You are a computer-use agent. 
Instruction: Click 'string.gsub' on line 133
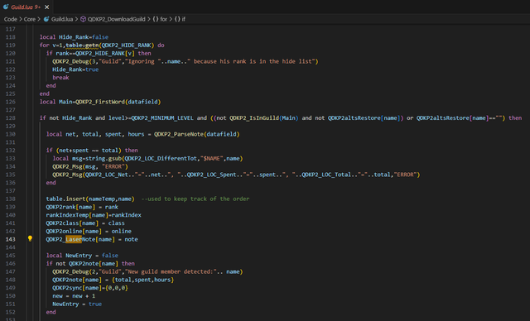(x=104, y=159)
